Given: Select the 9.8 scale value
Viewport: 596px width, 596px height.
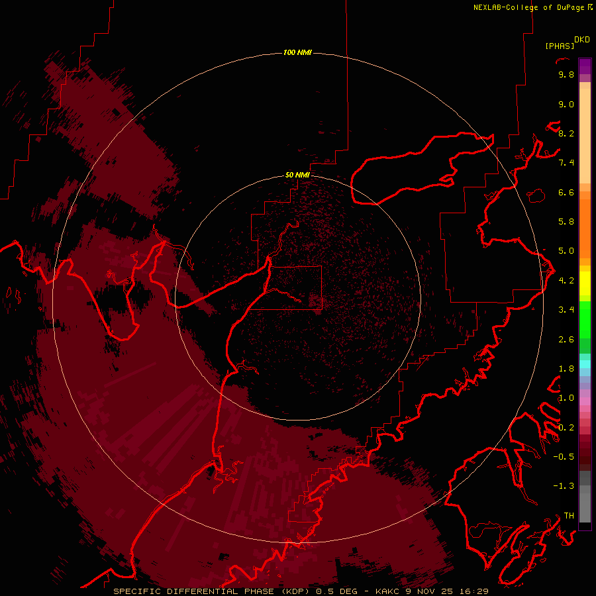Looking at the screenshot, I should tap(566, 74).
